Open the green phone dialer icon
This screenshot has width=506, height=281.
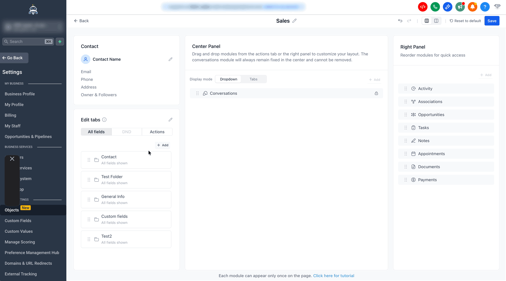tap(435, 7)
